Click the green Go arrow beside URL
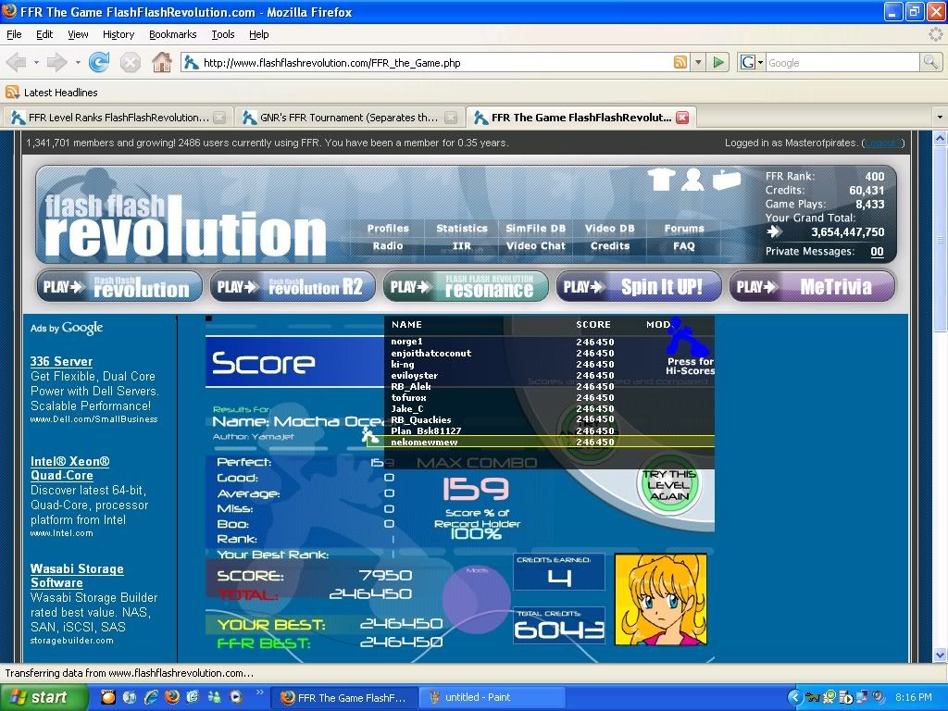948x711 pixels. tap(718, 63)
